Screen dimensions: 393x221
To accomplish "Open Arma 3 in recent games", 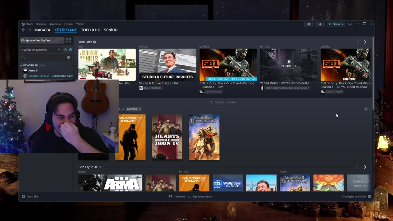I will (x=110, y=183).
